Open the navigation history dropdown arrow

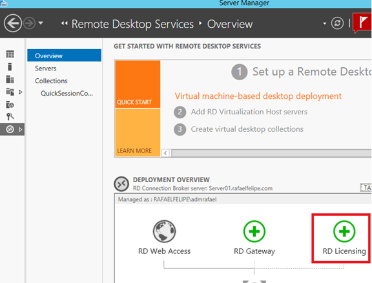(x=41, y=23)
